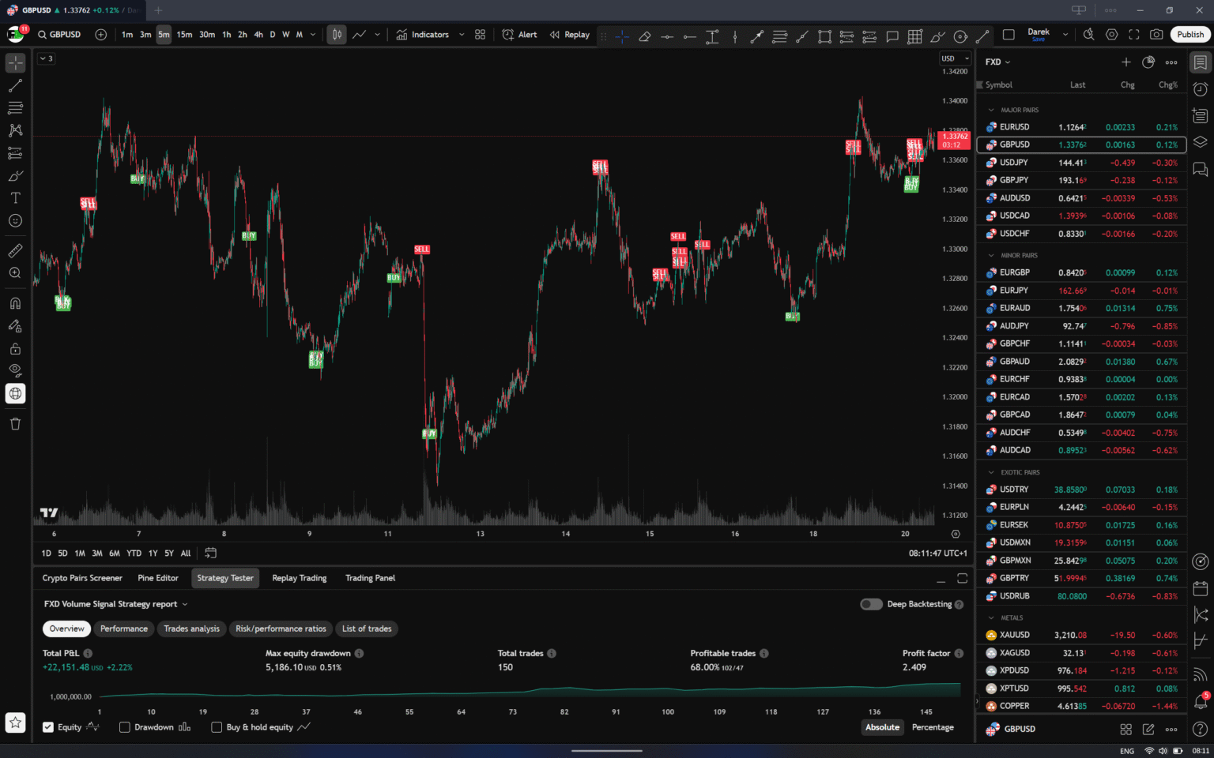Select EURUSD in the watchlist
The height and width of the screenshot is (758, 1214).
(1016, 126)
